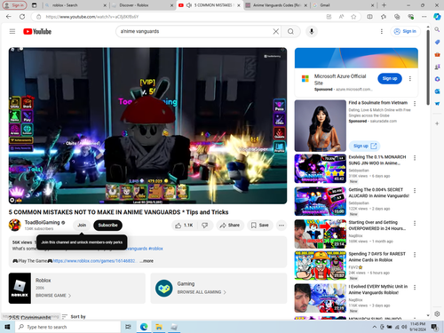Go to YouTube home via logo
444x333 pixels.
pyautogui.click(x=37, y=31)
